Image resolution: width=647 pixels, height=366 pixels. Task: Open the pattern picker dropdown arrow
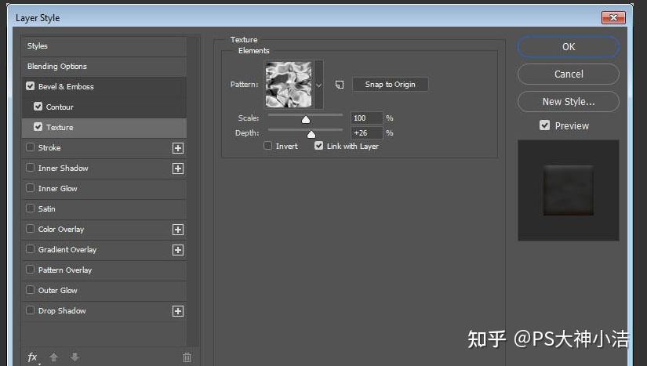coord(318,85)
